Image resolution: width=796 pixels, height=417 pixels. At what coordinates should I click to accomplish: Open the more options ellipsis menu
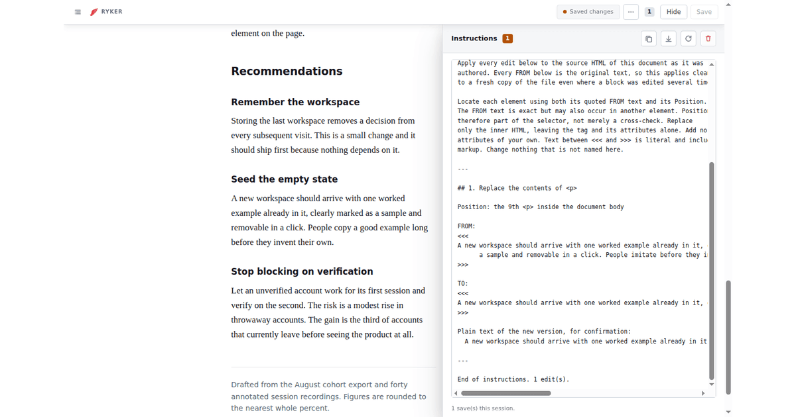tap(631, 12)
